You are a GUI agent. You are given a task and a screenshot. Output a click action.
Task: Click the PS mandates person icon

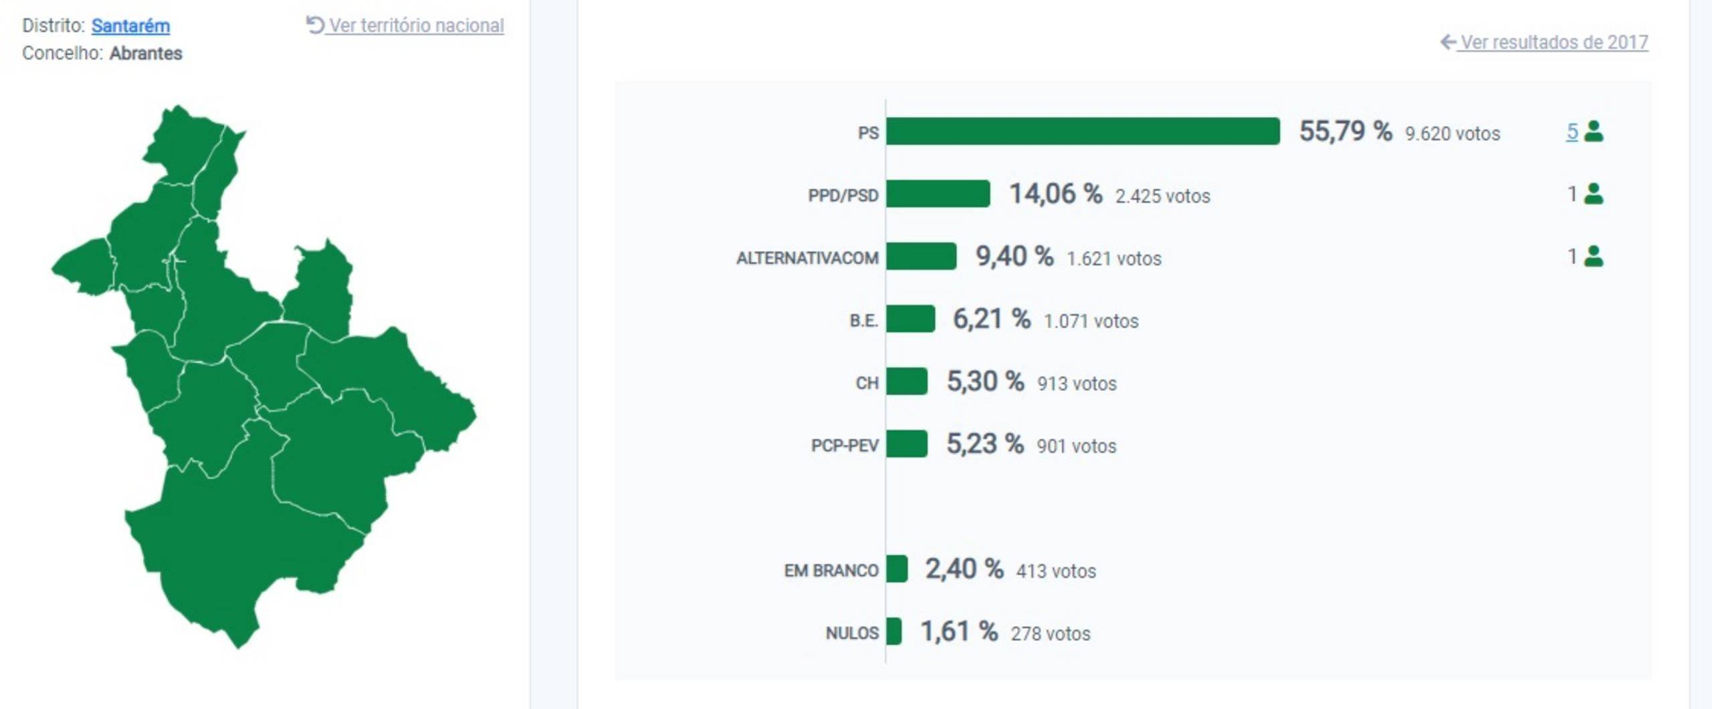[x=1594, y=131]
